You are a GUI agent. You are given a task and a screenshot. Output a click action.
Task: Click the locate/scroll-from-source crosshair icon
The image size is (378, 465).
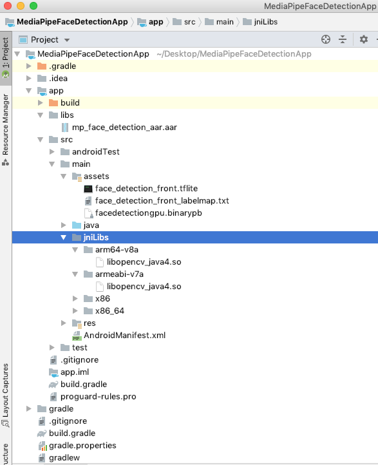point(326,39)
